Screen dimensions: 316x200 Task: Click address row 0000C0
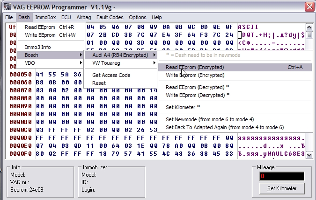coord(21,130)
